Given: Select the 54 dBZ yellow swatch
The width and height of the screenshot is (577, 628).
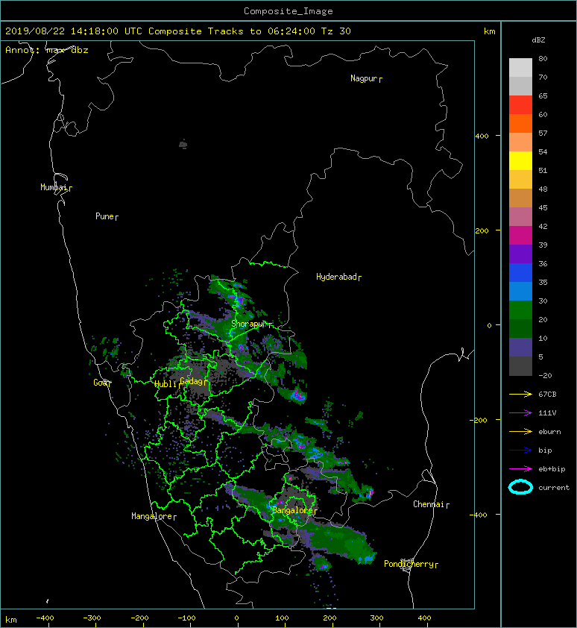Looking at the screenshot, I should (520, 160).
